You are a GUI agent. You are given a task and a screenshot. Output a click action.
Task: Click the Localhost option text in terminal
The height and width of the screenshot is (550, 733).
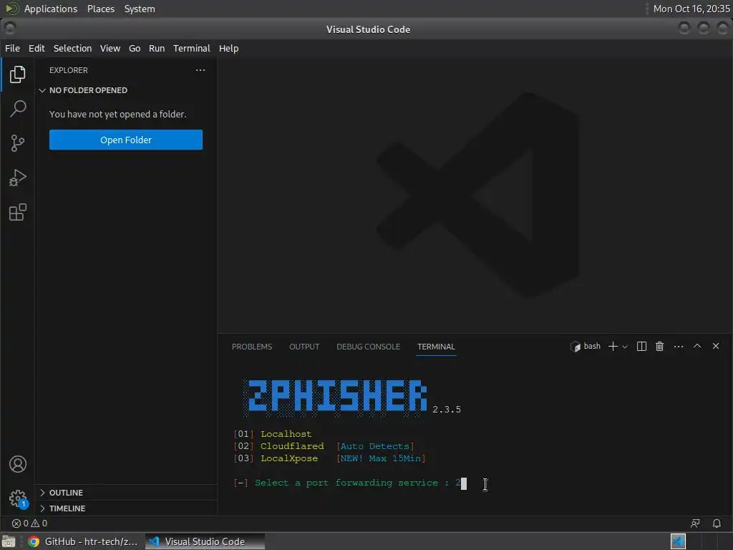pos(286,434)
